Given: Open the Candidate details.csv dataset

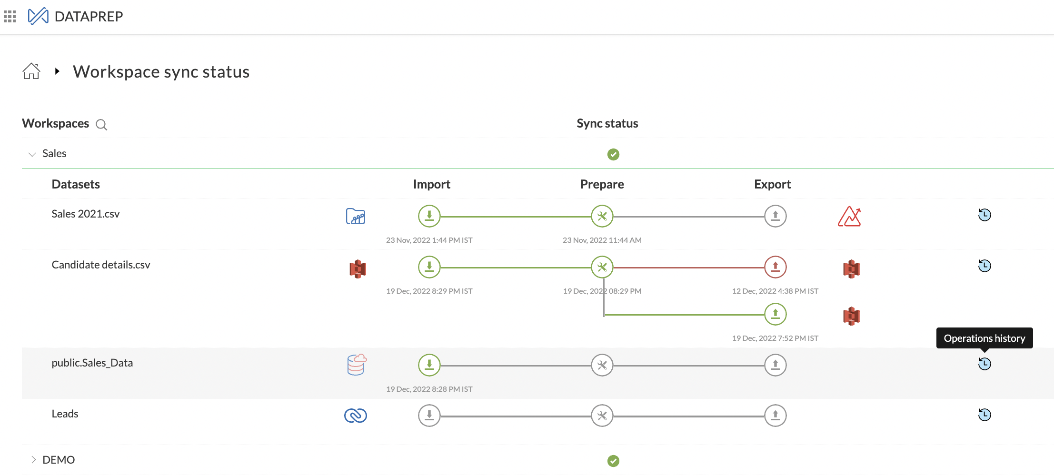Looking at the screenshot, I should [x=101, y=265].
